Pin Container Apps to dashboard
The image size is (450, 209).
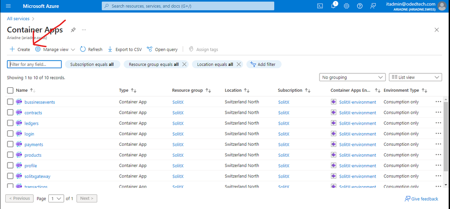point(73,30)
